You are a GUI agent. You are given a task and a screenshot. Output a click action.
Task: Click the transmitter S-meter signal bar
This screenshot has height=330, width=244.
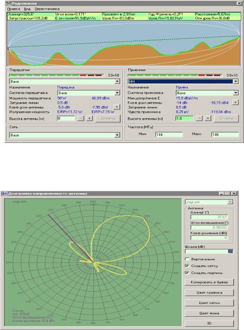click(x=56, y=75)
